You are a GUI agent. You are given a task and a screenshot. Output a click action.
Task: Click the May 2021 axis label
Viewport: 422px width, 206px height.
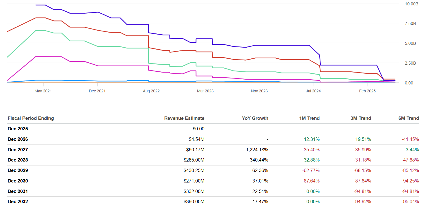pos(43,91)
